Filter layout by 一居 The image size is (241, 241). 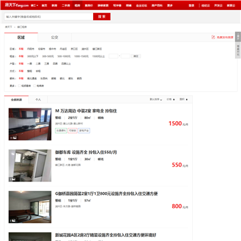pos(29,64)
